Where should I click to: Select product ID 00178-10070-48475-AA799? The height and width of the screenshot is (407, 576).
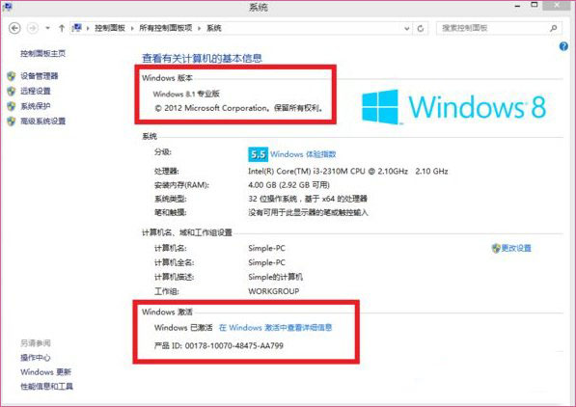click(234, 345)
